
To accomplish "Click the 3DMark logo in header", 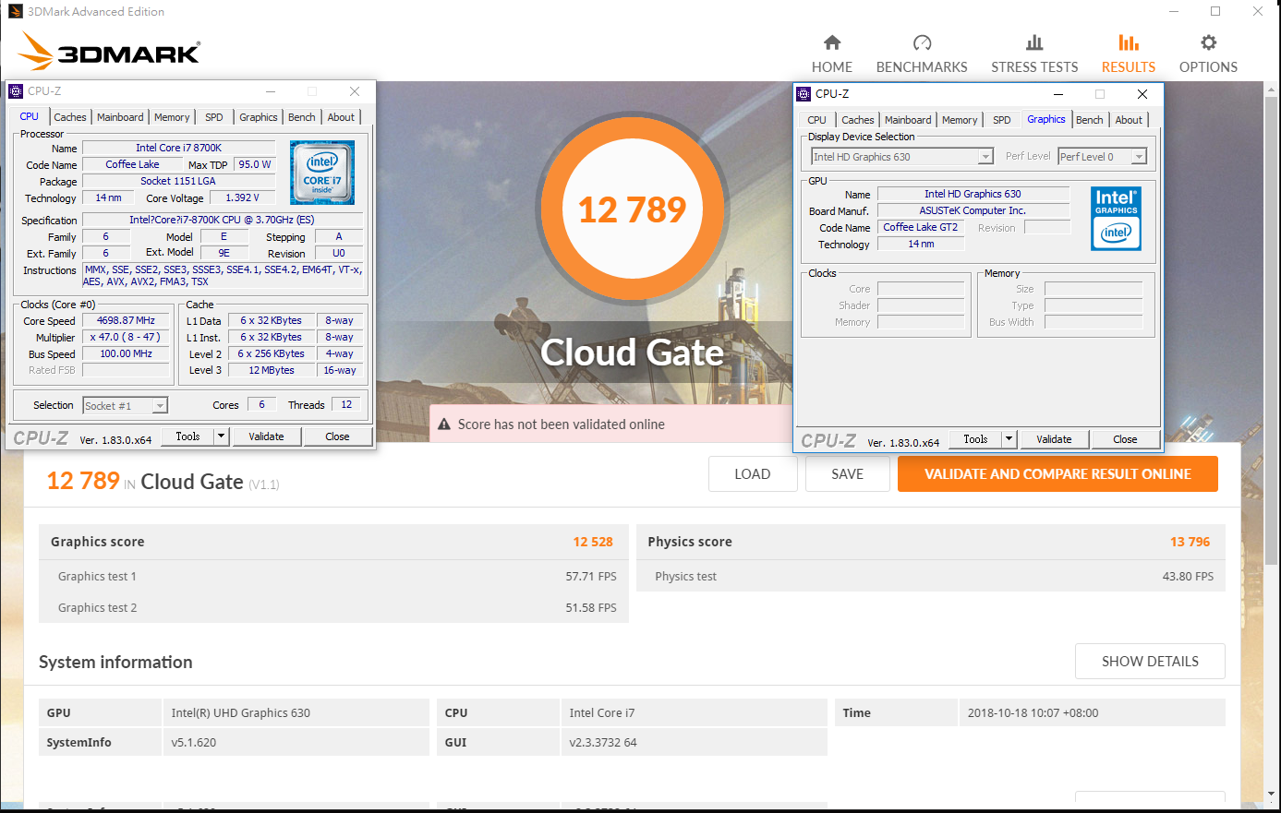I will tap(110, 52).
